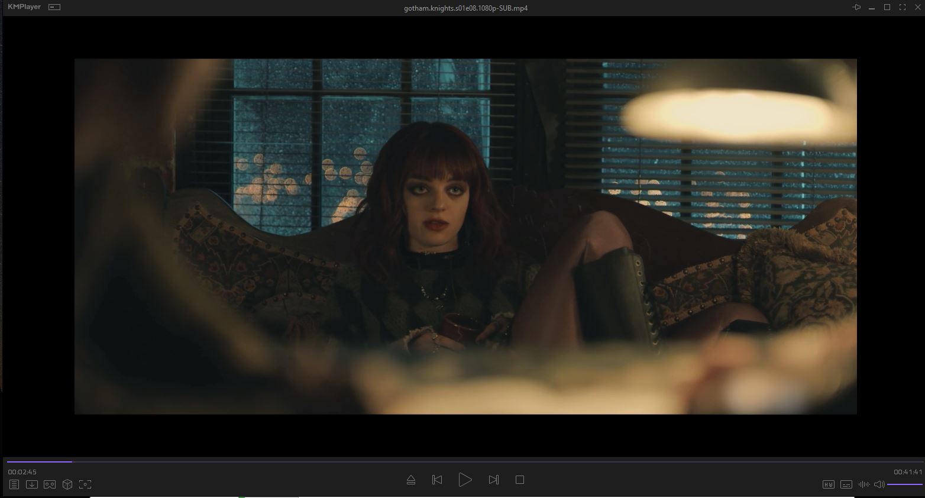Enable VR headset mode
Image resolution: width=925 pixels, height=498 pixels.
pyautogui.click(x=50, y=484)
